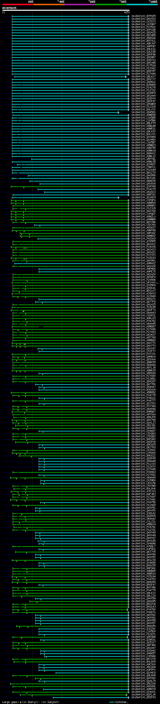
Task: Open the UniRef100_Q93YG3 sequence entry
Action: click(x=143, y=19)
